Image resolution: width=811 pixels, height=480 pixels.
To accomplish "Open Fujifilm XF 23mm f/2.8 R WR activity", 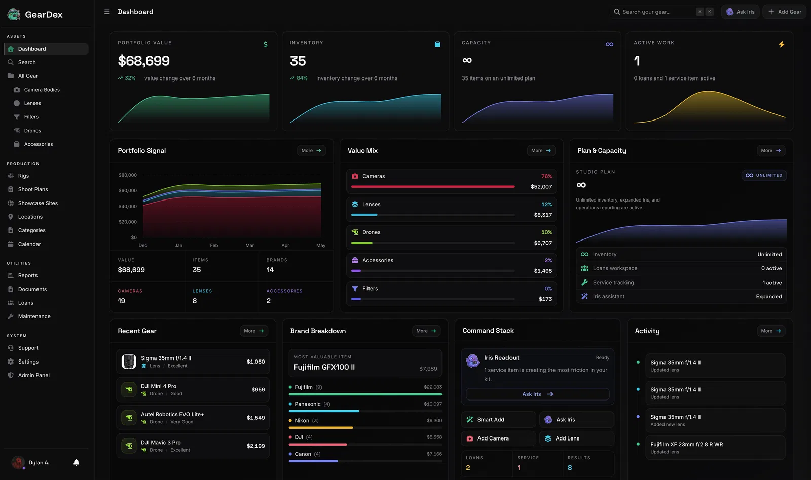I will [x=715, y=448].
